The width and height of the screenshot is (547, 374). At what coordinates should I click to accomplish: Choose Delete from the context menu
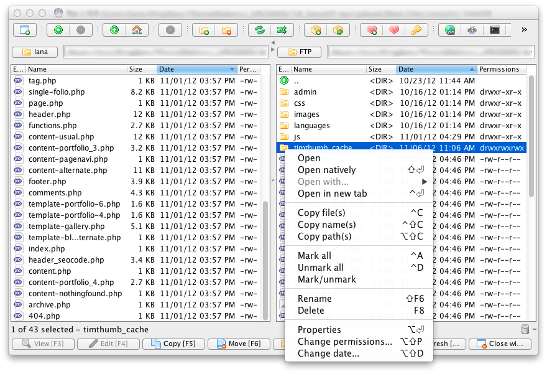pyautogui.click(x=359, y=311)
